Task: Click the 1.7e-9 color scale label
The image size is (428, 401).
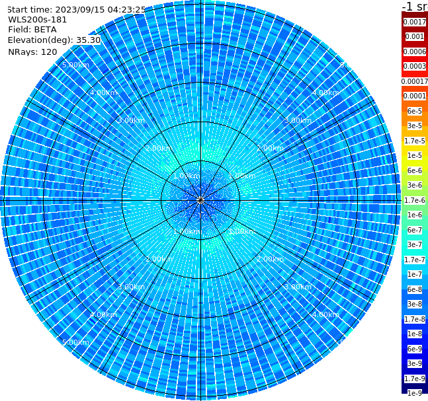Action: click(x=415, y=379)
